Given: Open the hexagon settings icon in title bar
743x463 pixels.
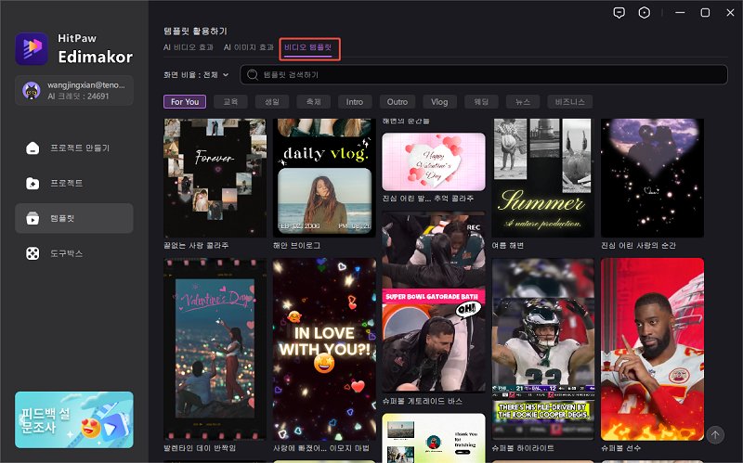Looking at the screenshot, I should click(x=645, y=13).
